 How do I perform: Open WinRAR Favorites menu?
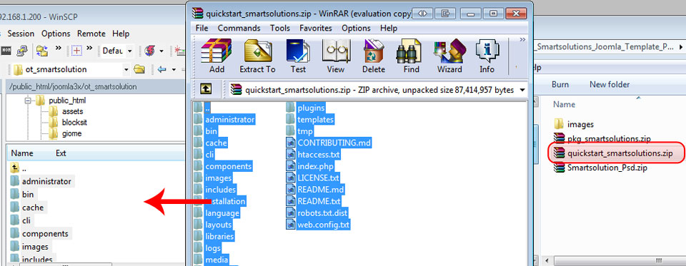(x=316, y=28)
